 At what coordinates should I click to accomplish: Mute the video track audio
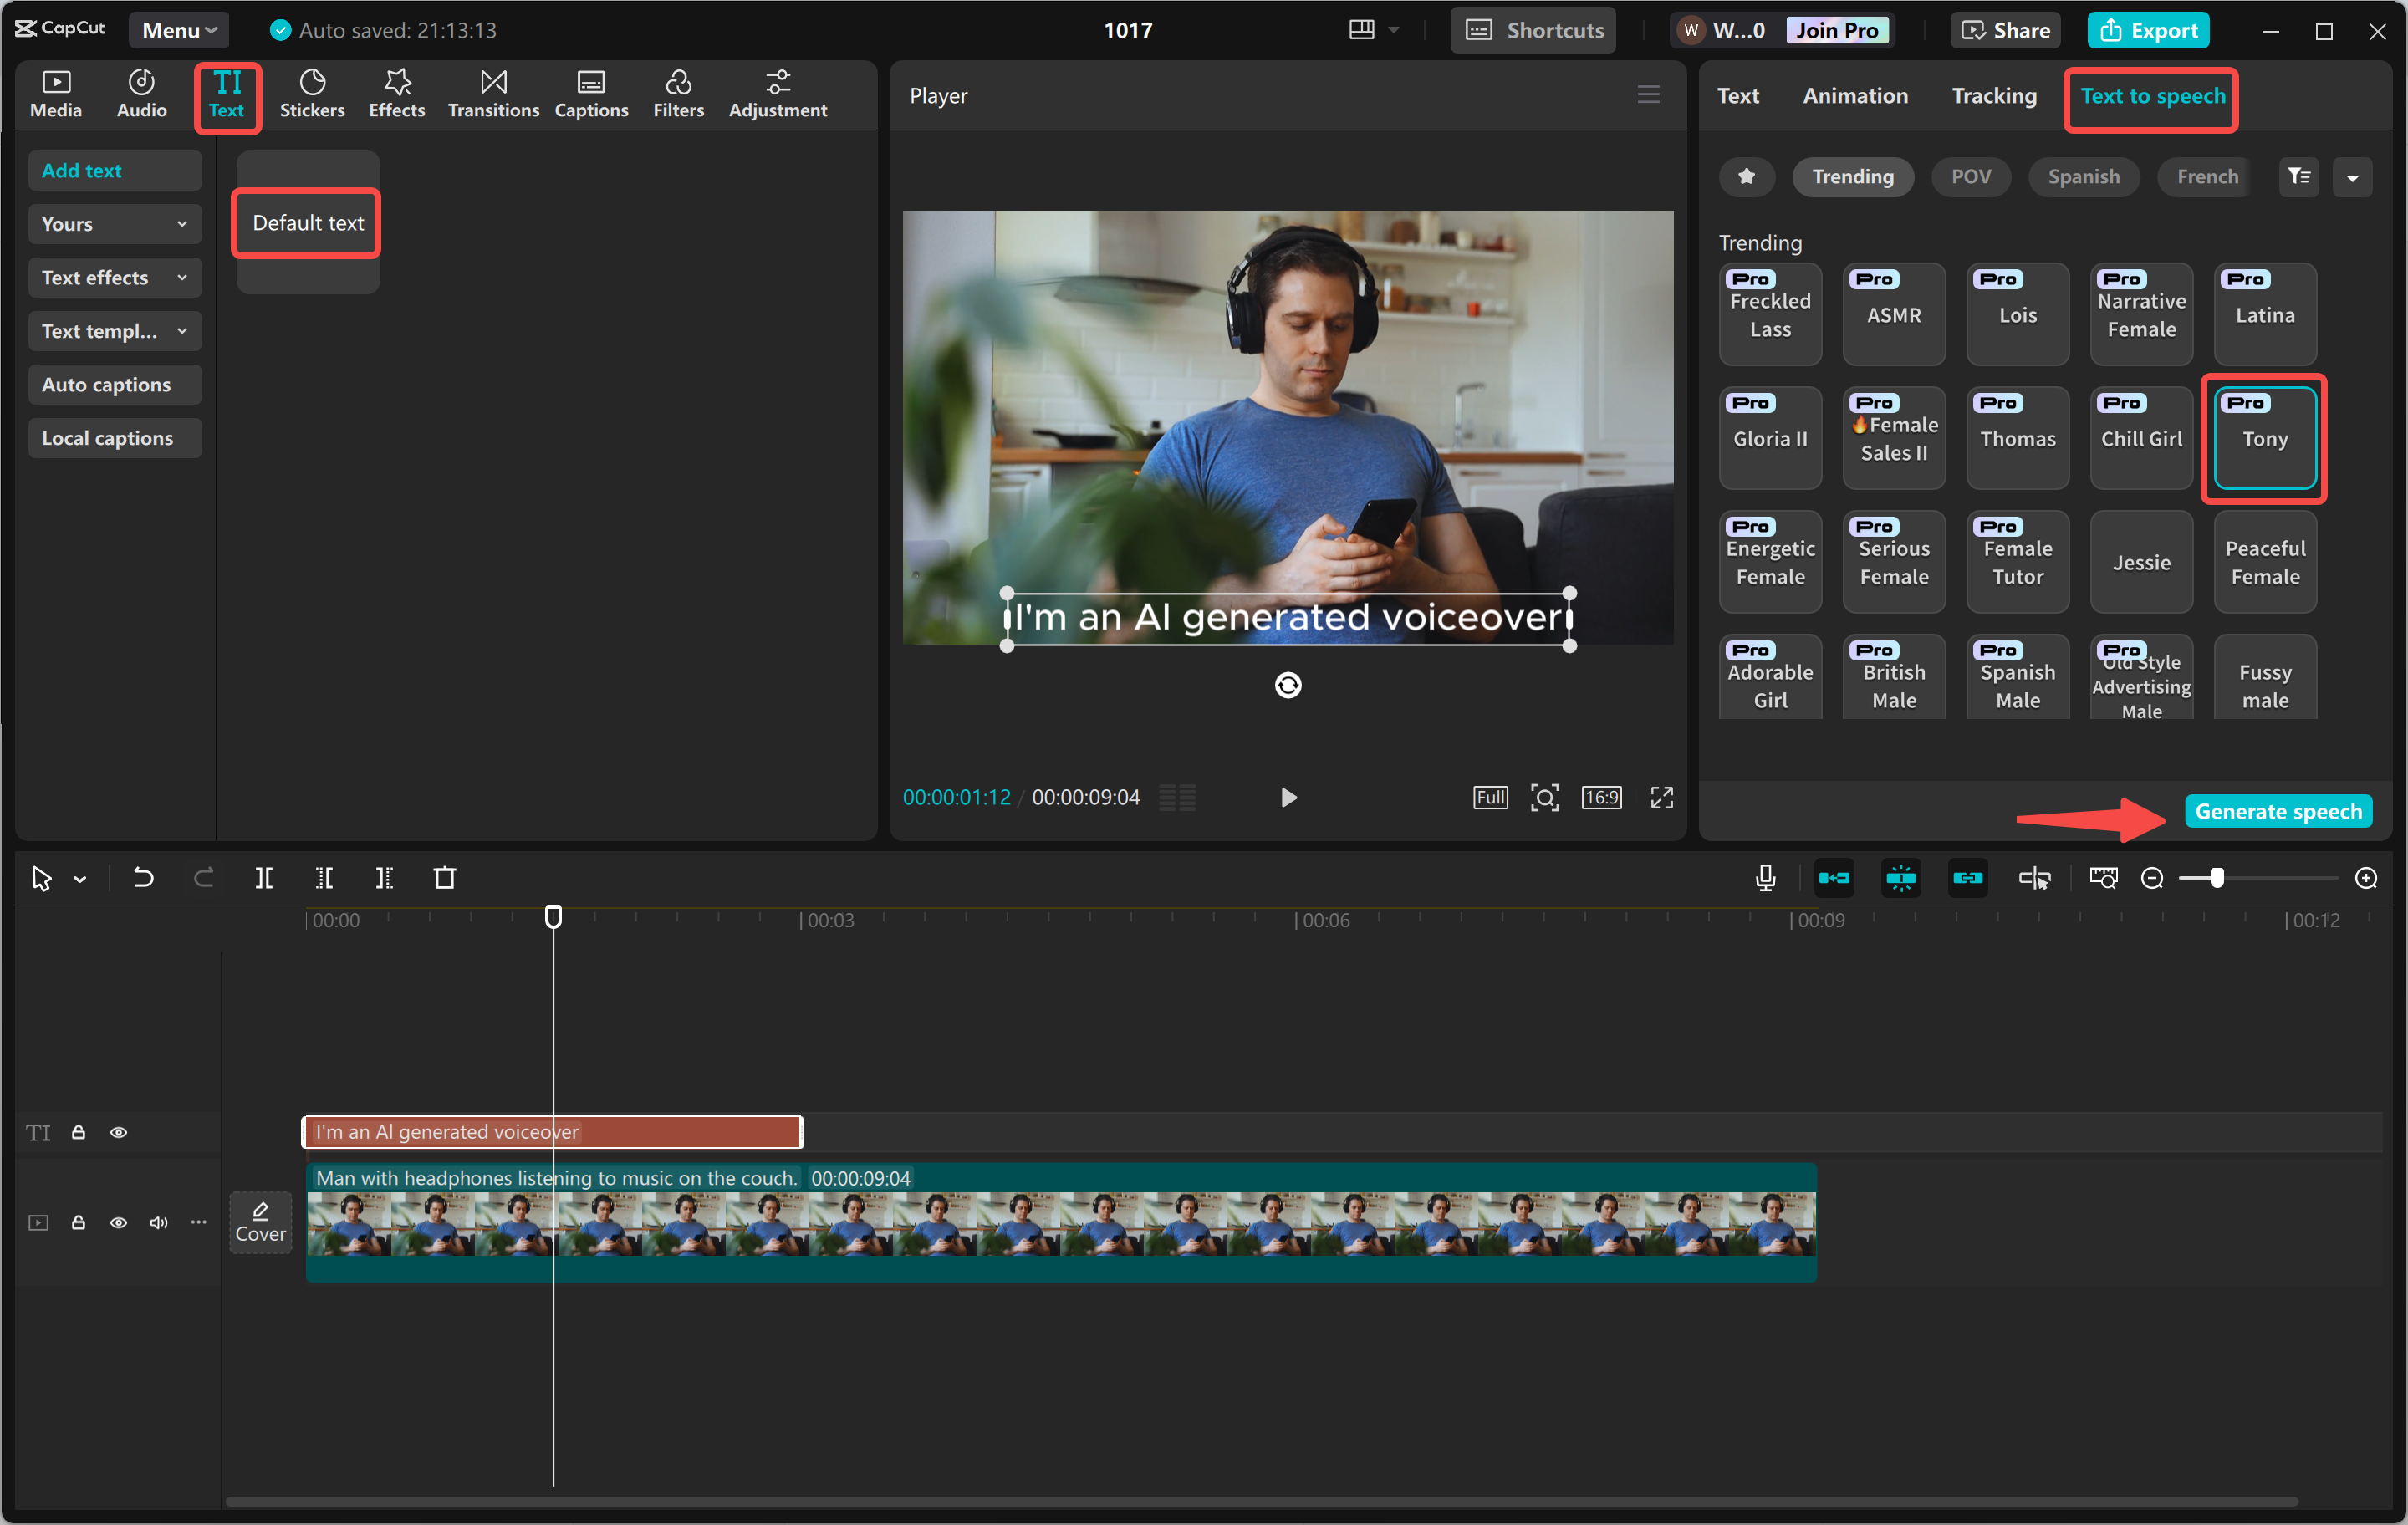pyautogui.click(x=158, y=1222)
